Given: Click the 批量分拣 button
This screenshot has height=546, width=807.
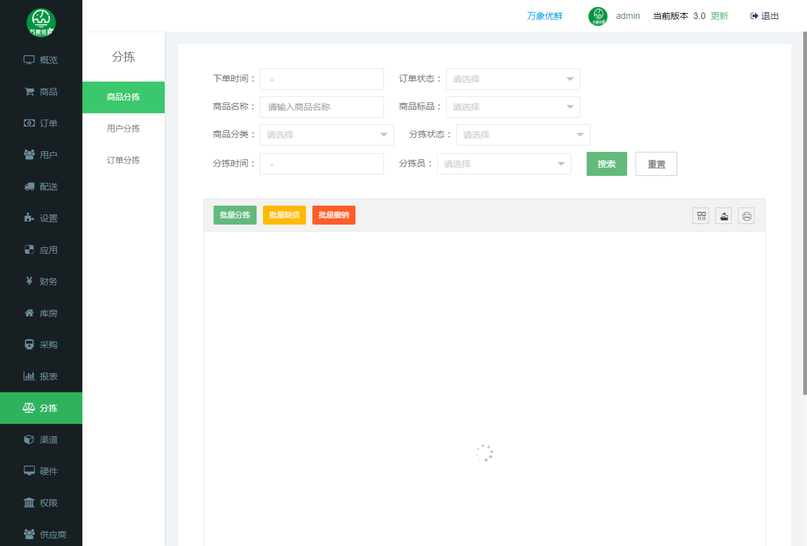Looking at the screenshot, I should point(235,215).
